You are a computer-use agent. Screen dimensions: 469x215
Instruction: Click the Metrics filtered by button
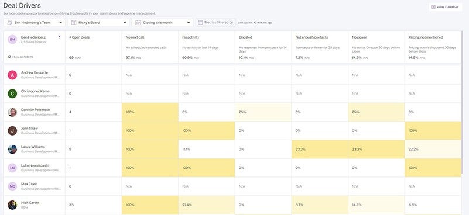(x=215, y=22)
